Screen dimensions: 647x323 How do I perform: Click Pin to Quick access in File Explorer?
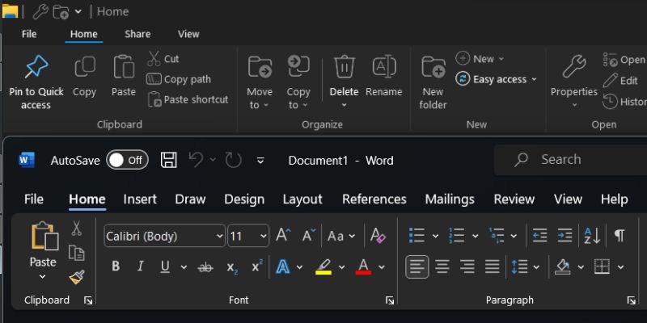tap(36, 82)
